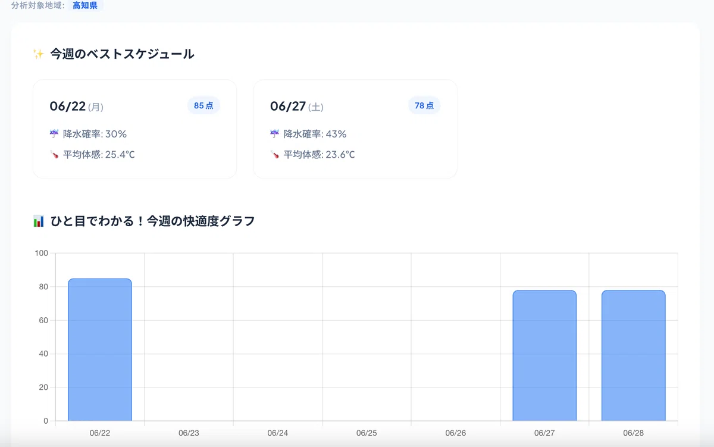Click the umbrella icon in the 06/27 card

[x=275, y=134]
